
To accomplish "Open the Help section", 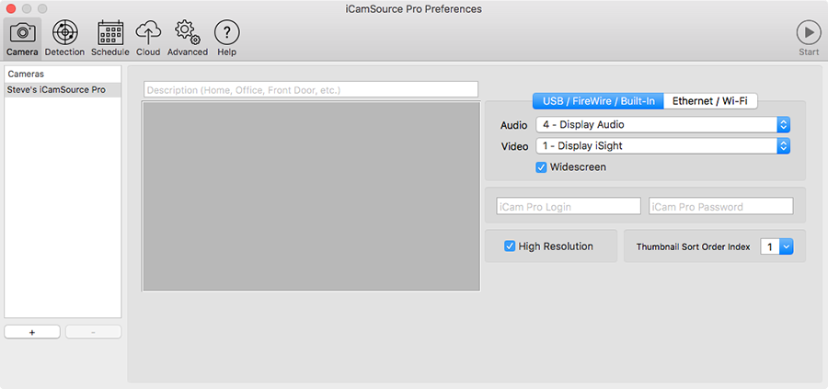I will coord(226,39).
